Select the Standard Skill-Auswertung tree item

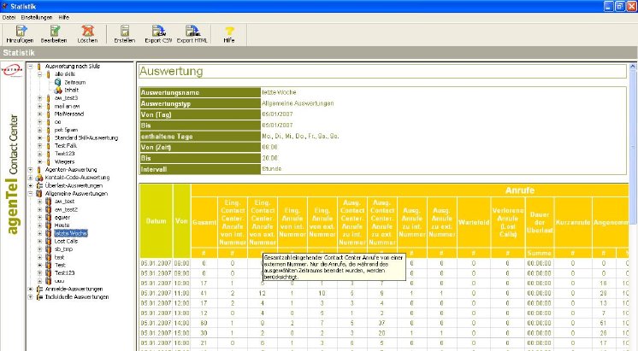[86, 138]
